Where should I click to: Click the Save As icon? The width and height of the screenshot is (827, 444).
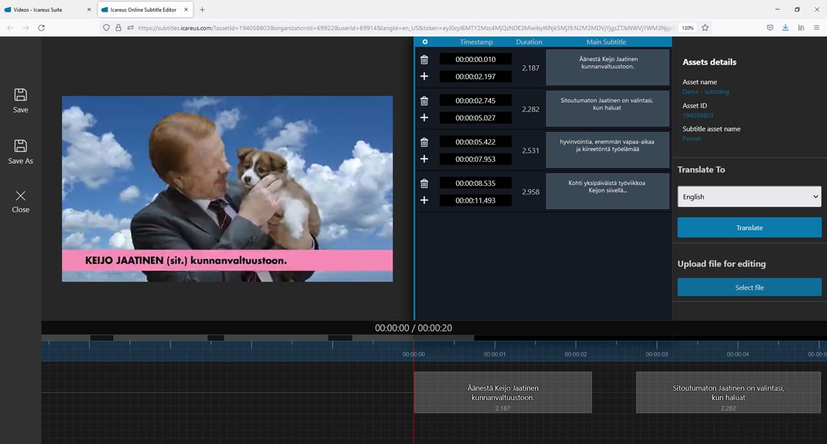21,146
